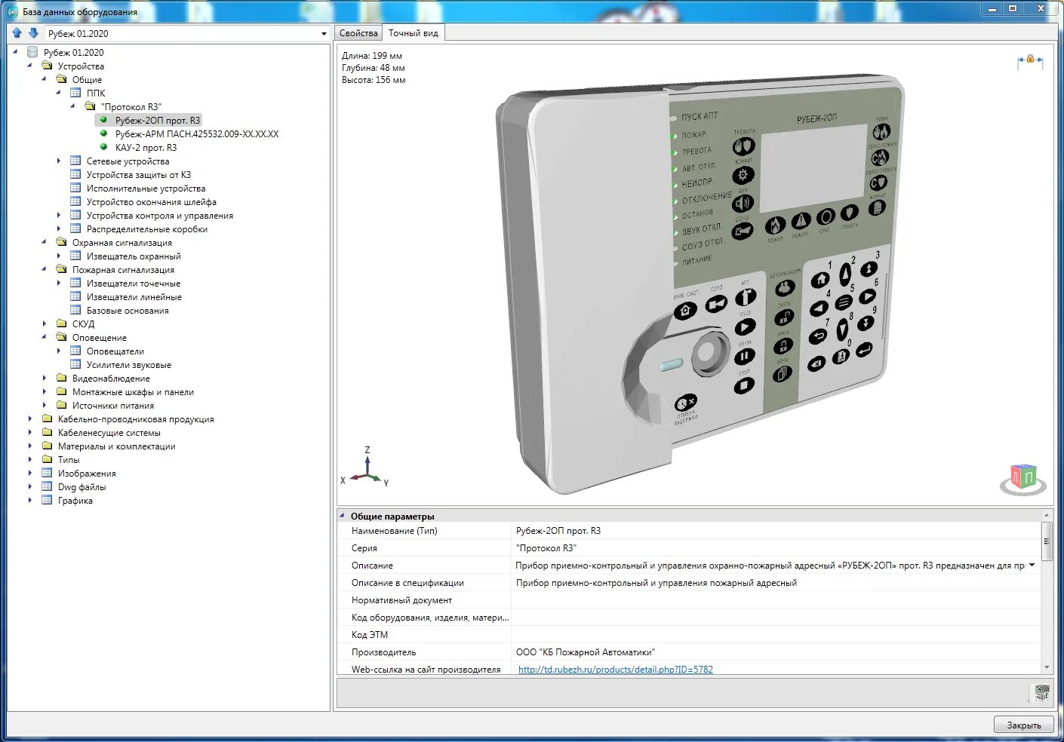This screenshot has height=742, width=1064.
Task: Click the folder icon beside Пожарная сигнализация
Action: click(61, 269)
